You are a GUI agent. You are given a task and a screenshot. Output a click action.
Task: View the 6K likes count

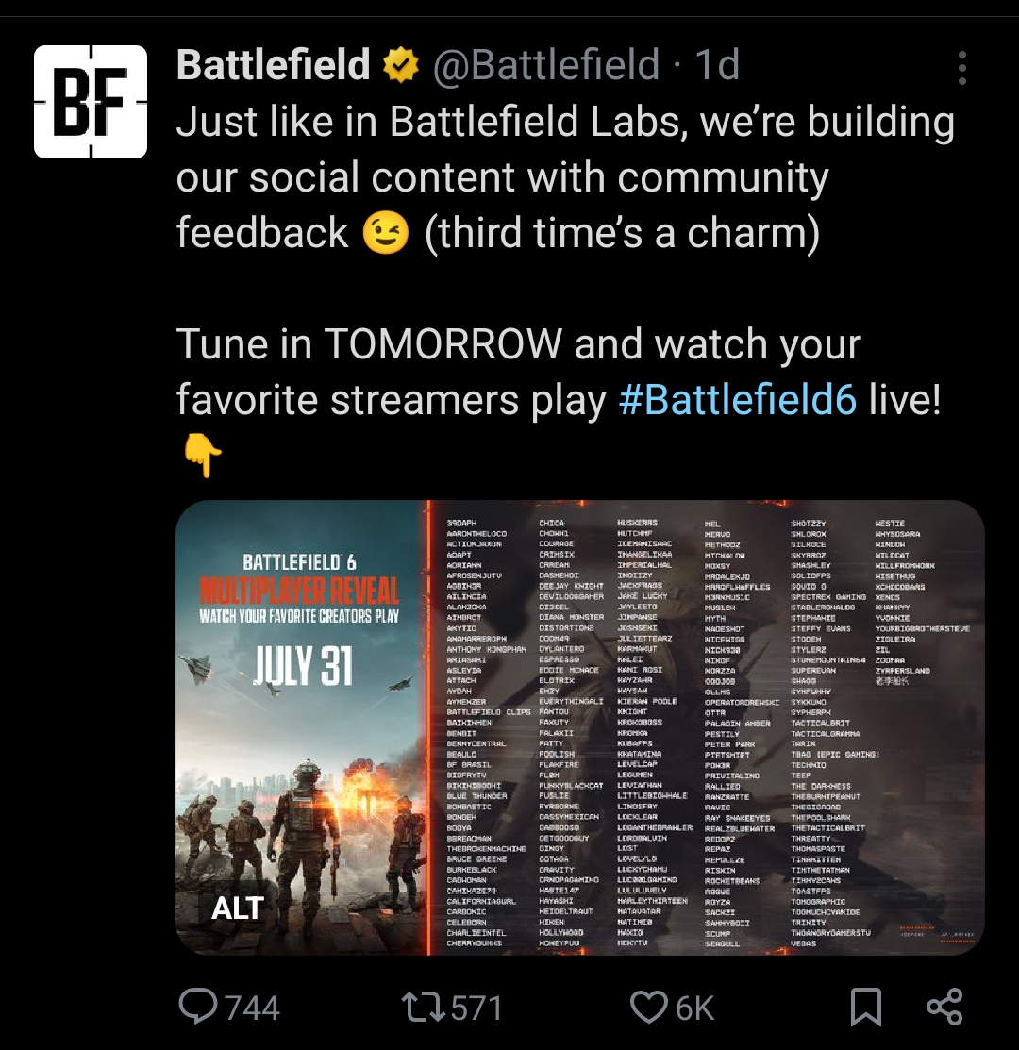coord(695,1008)
